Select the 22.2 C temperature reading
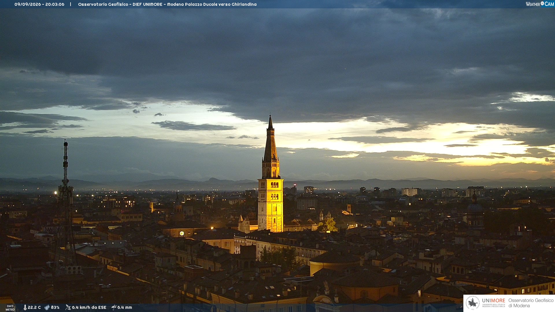 pos(34,307)
